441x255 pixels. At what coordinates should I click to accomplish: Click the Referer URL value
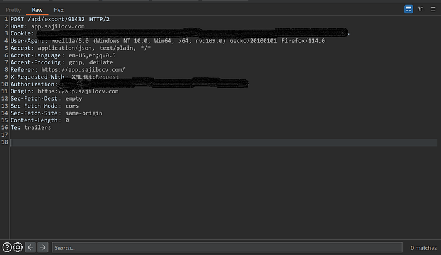(83, 69)
